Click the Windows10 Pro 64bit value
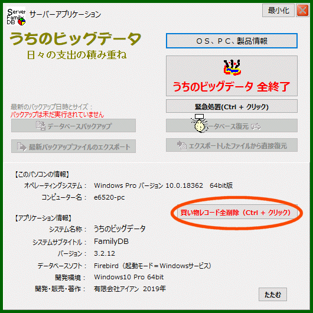Viewport: 313px width, 313px height. pyautogui.click(x=129, y=277)
